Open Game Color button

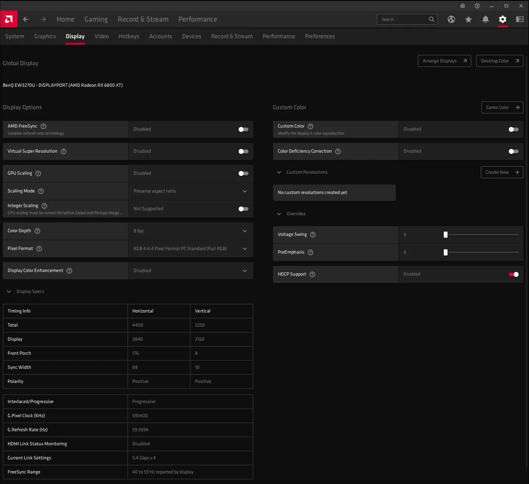[502, 107]
